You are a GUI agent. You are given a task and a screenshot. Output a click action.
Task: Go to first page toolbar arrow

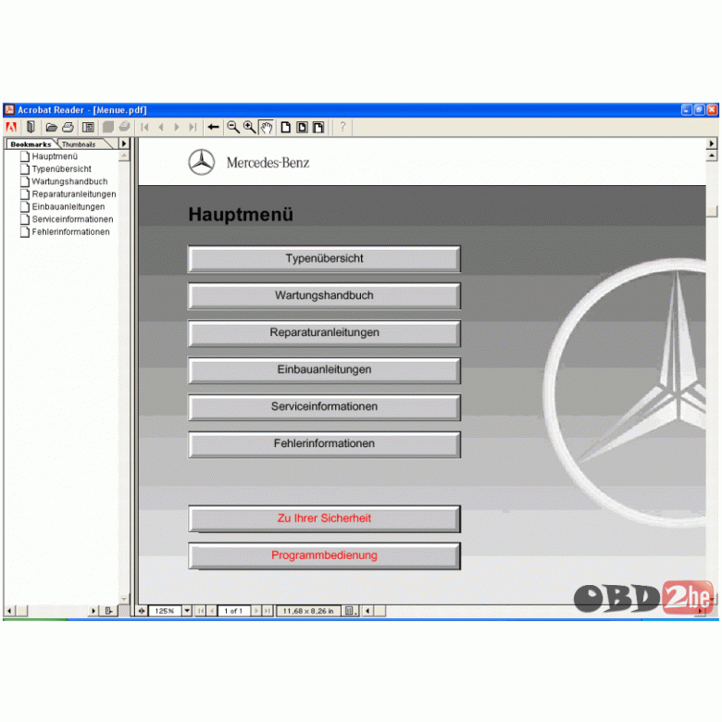coord(144,127)
